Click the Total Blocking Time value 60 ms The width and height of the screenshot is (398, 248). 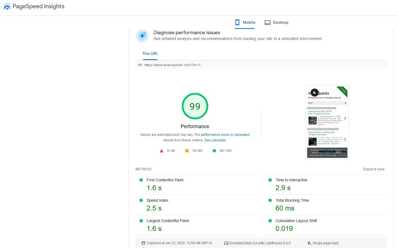[x=285, y=208]
